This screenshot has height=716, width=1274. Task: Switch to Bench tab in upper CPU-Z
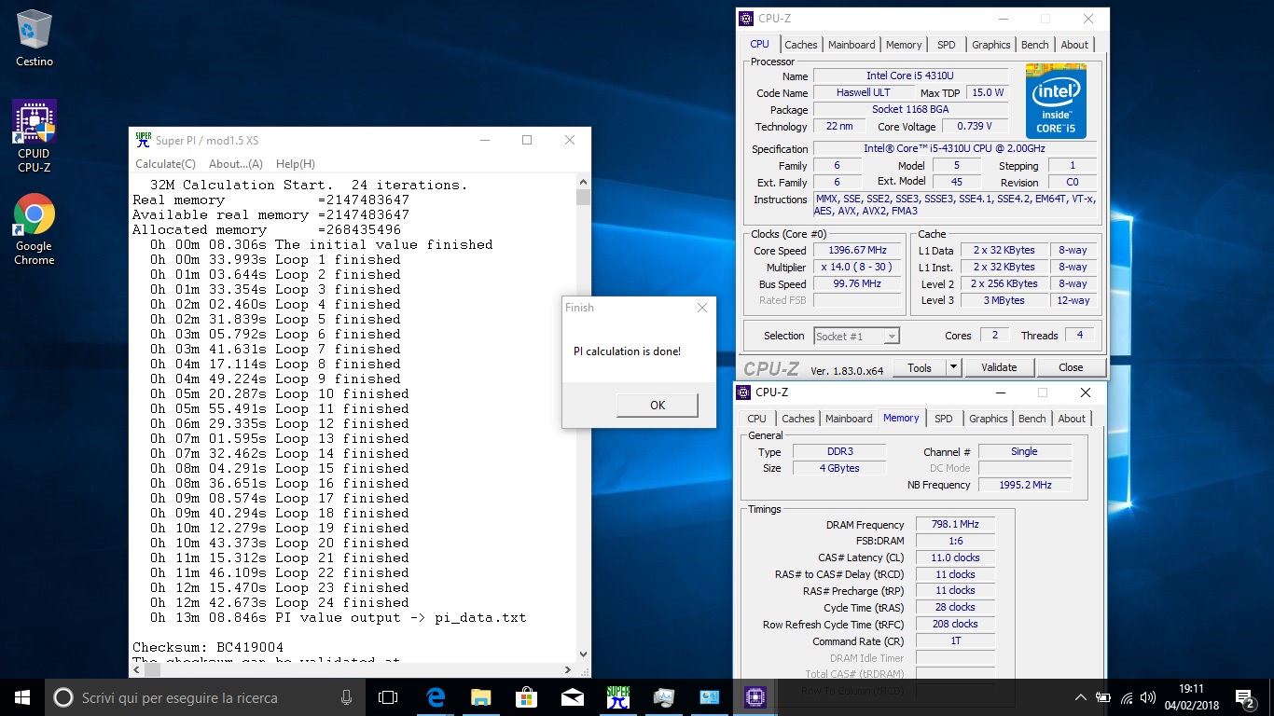1034,45
